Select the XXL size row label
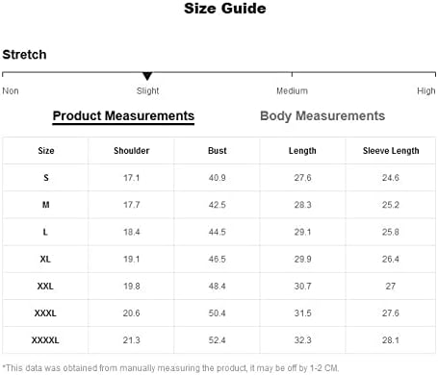The image size is (438, 375). [x=45, y=286]
